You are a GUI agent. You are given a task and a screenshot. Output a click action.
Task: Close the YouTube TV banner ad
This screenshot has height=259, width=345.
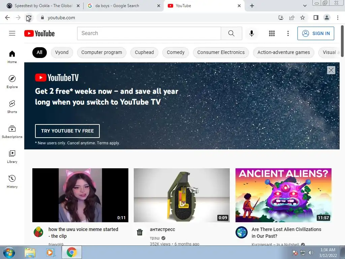coord(331,70)
